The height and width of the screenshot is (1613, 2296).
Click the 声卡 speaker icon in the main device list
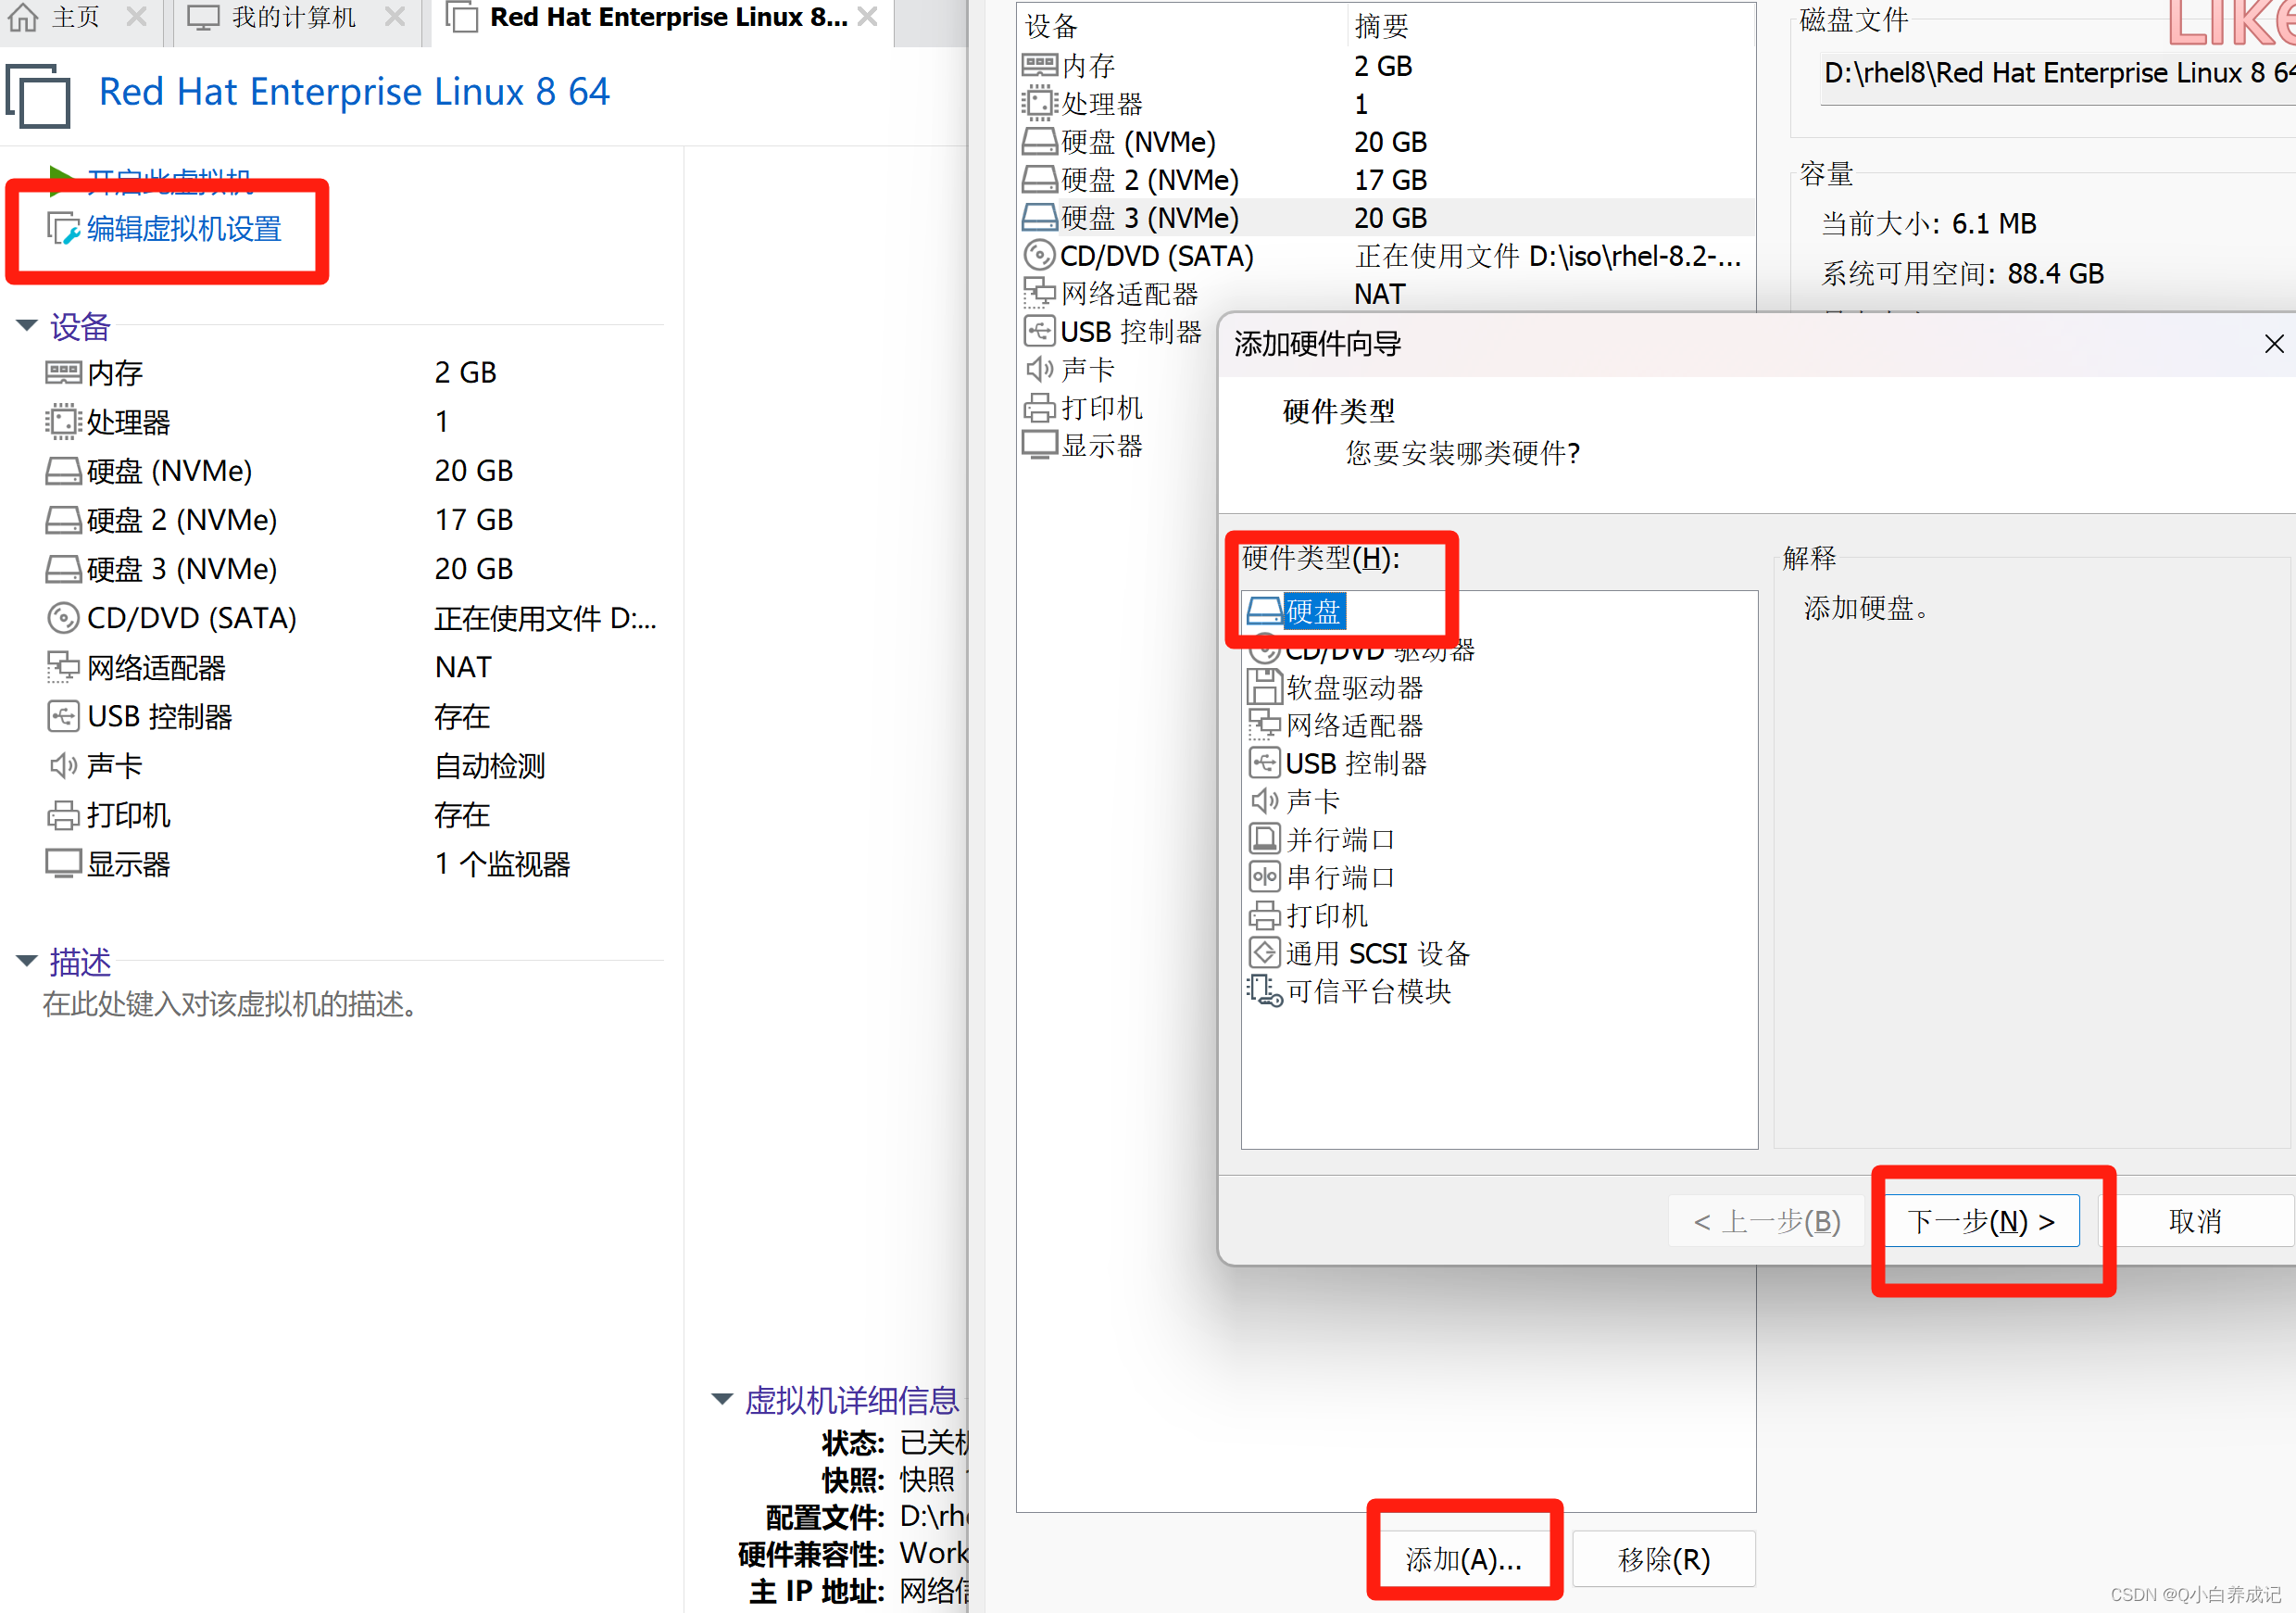click(63, 765)
